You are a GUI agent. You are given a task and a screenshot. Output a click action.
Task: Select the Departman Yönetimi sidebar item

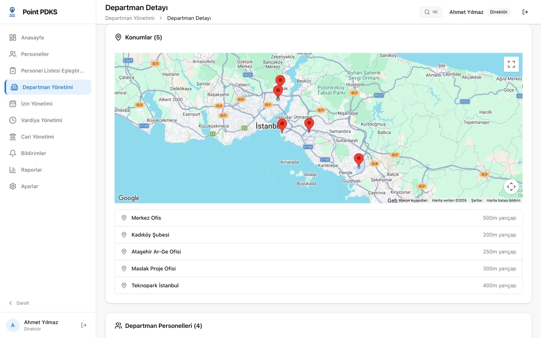point(48,87)
